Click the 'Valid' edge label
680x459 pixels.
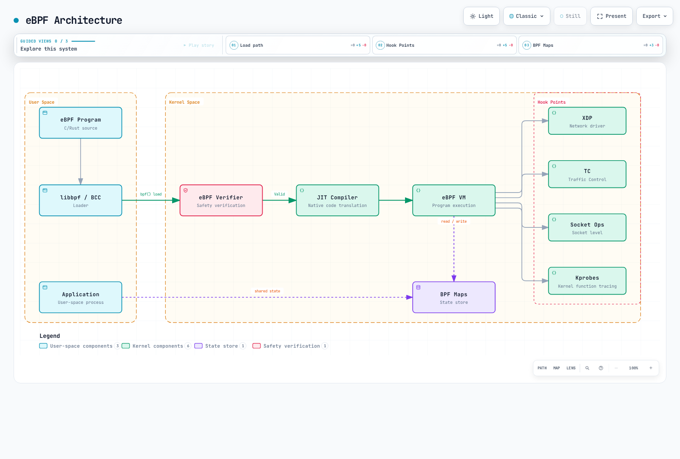pyautogui.click(x=280, y=194)
